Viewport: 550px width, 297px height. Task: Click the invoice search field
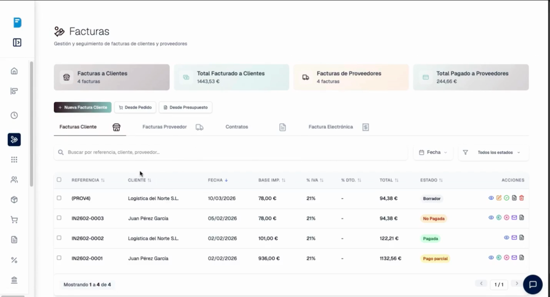(231, 153)
